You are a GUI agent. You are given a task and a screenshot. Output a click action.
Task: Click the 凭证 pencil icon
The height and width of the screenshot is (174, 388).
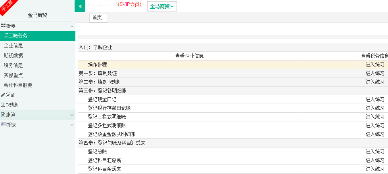pyautogui.click(x=3, y=95)
